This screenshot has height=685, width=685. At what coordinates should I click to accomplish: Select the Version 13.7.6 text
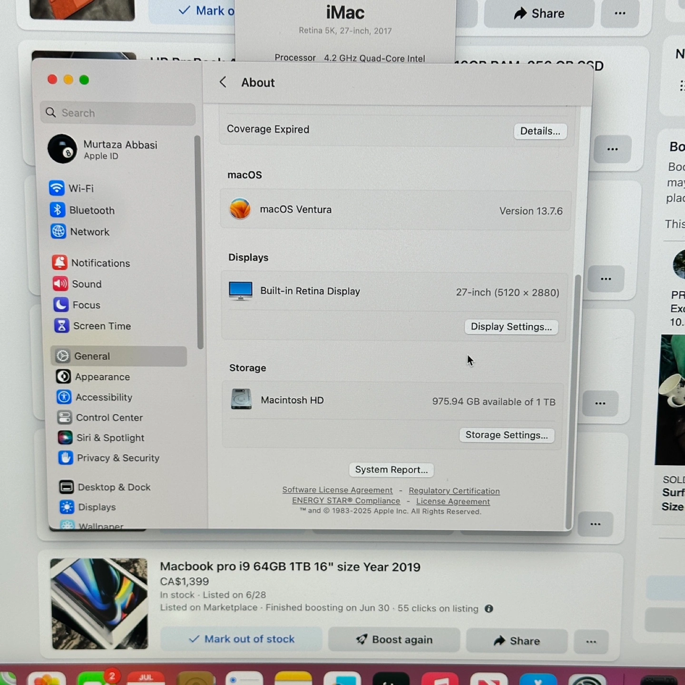[531, 211]
